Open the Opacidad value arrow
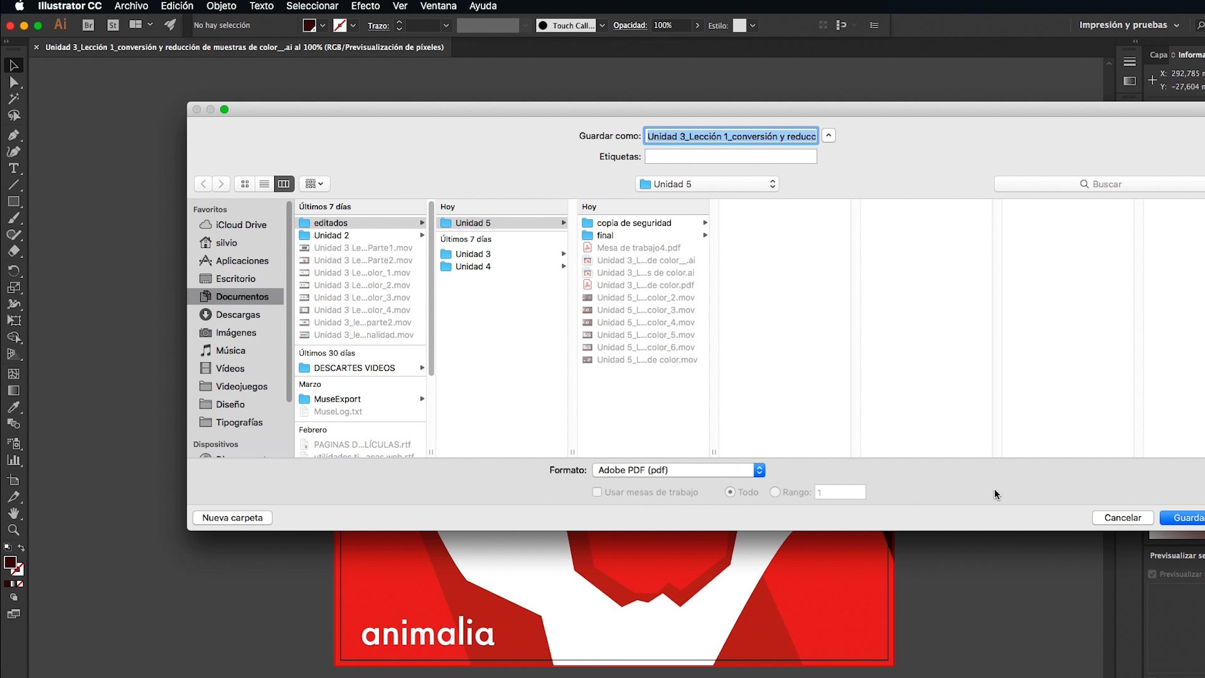The height and width of the screenshot is (678, 1205). (697, 25)
